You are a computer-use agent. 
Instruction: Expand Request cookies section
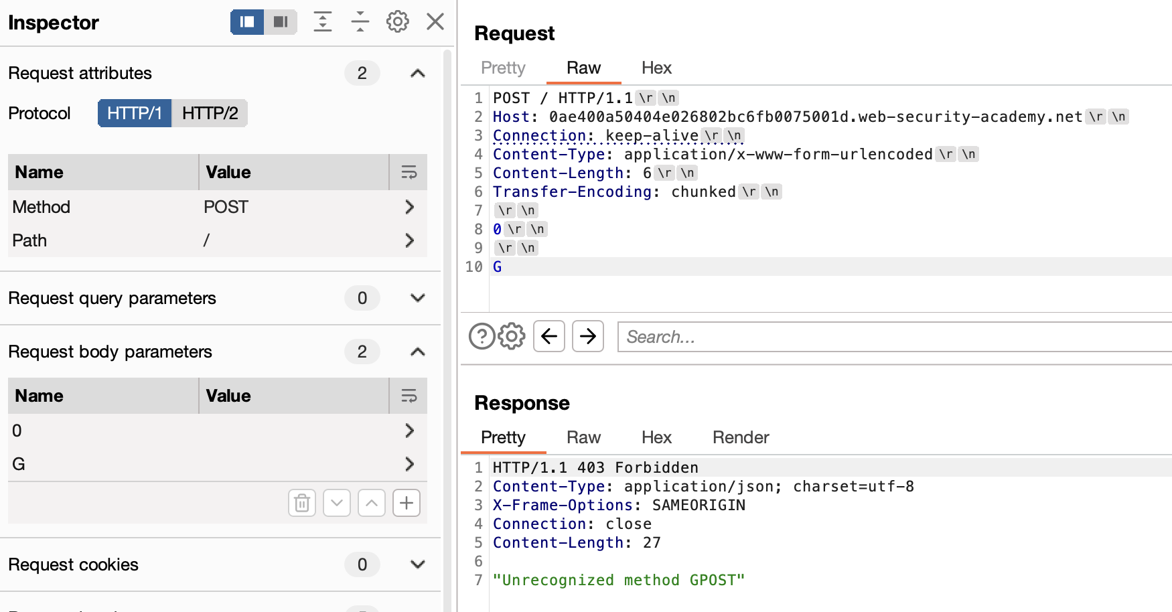pos(417,564)
